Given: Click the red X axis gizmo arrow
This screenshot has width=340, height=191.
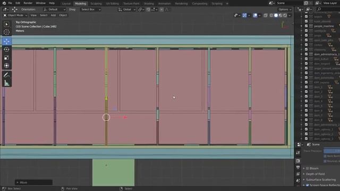Looking at the screenshot, I should [x=125, y=117].
